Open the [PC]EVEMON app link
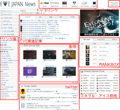Viewport: 120px width, 110px height. [5, 96]
